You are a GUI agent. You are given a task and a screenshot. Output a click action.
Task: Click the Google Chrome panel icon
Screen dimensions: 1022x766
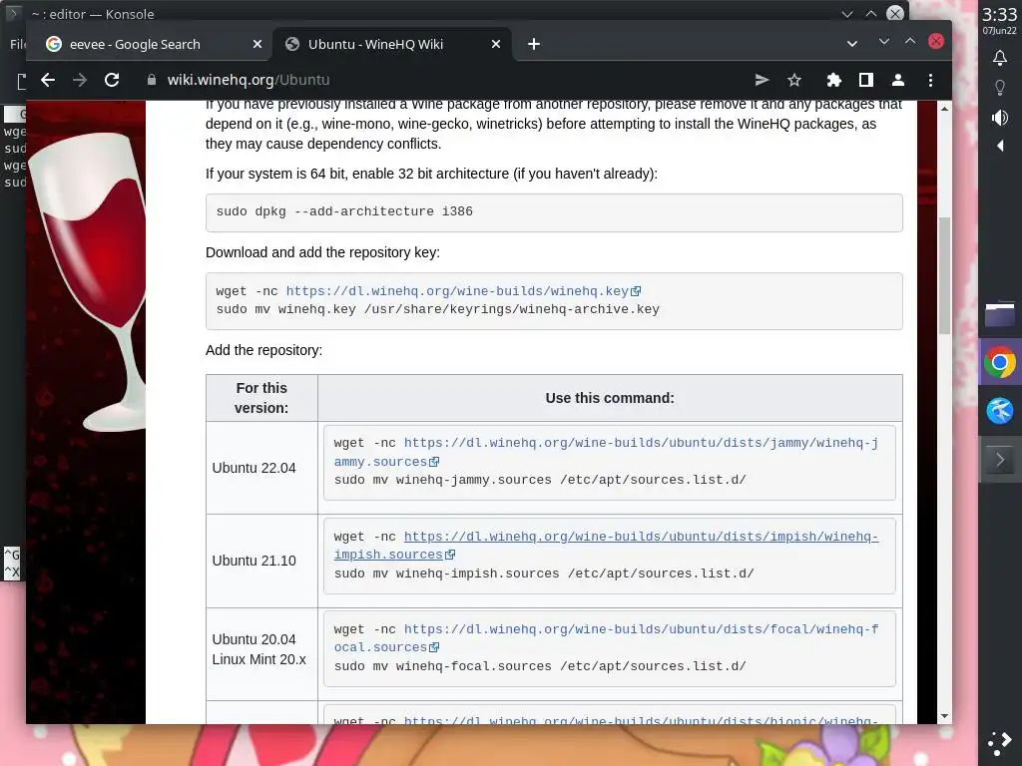(x=1000, y=362)
